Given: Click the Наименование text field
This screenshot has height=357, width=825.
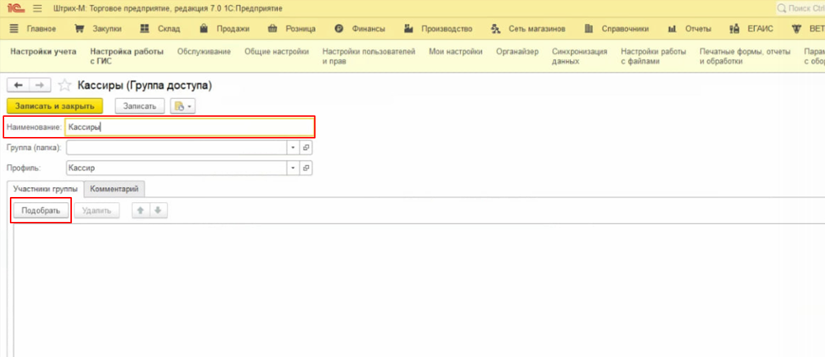Looking at the screenshot, I should point(189,127).
